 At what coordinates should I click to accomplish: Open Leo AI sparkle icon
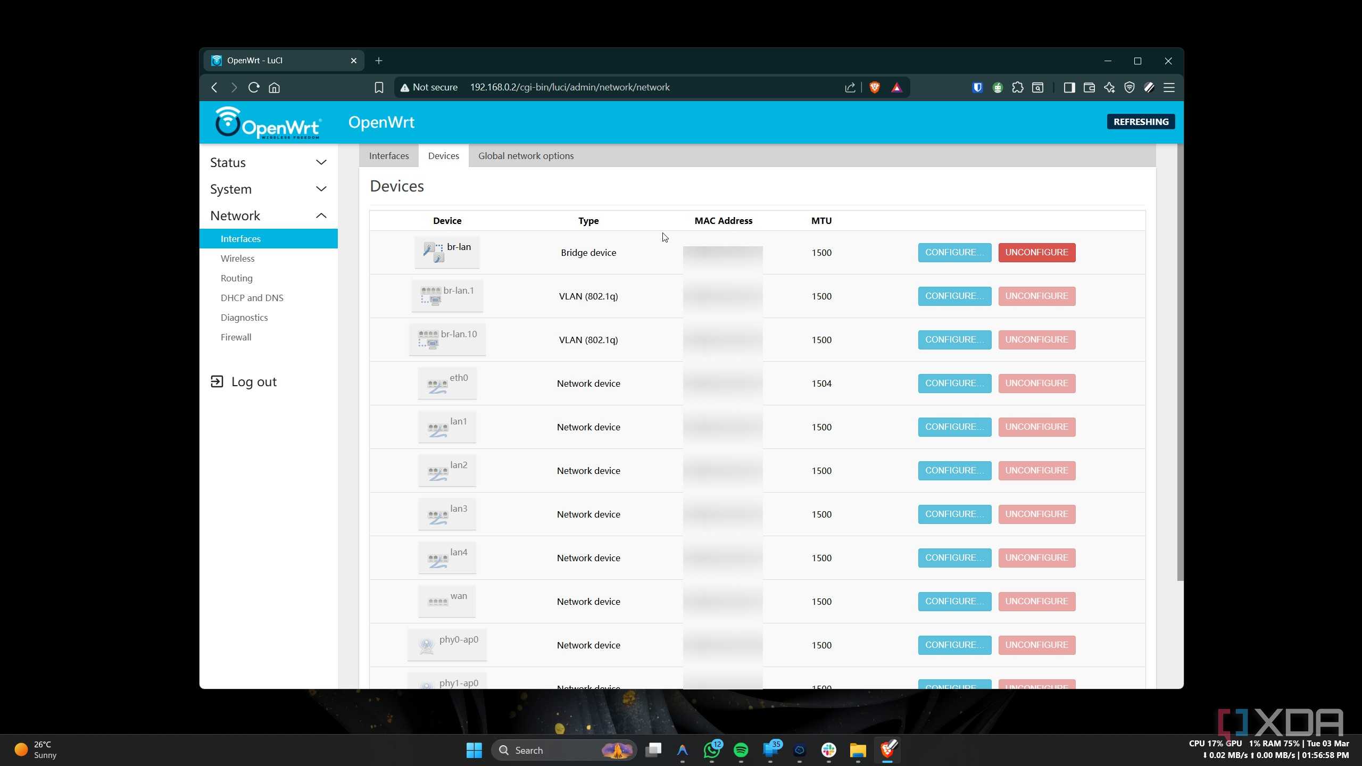click(1109, 88)
